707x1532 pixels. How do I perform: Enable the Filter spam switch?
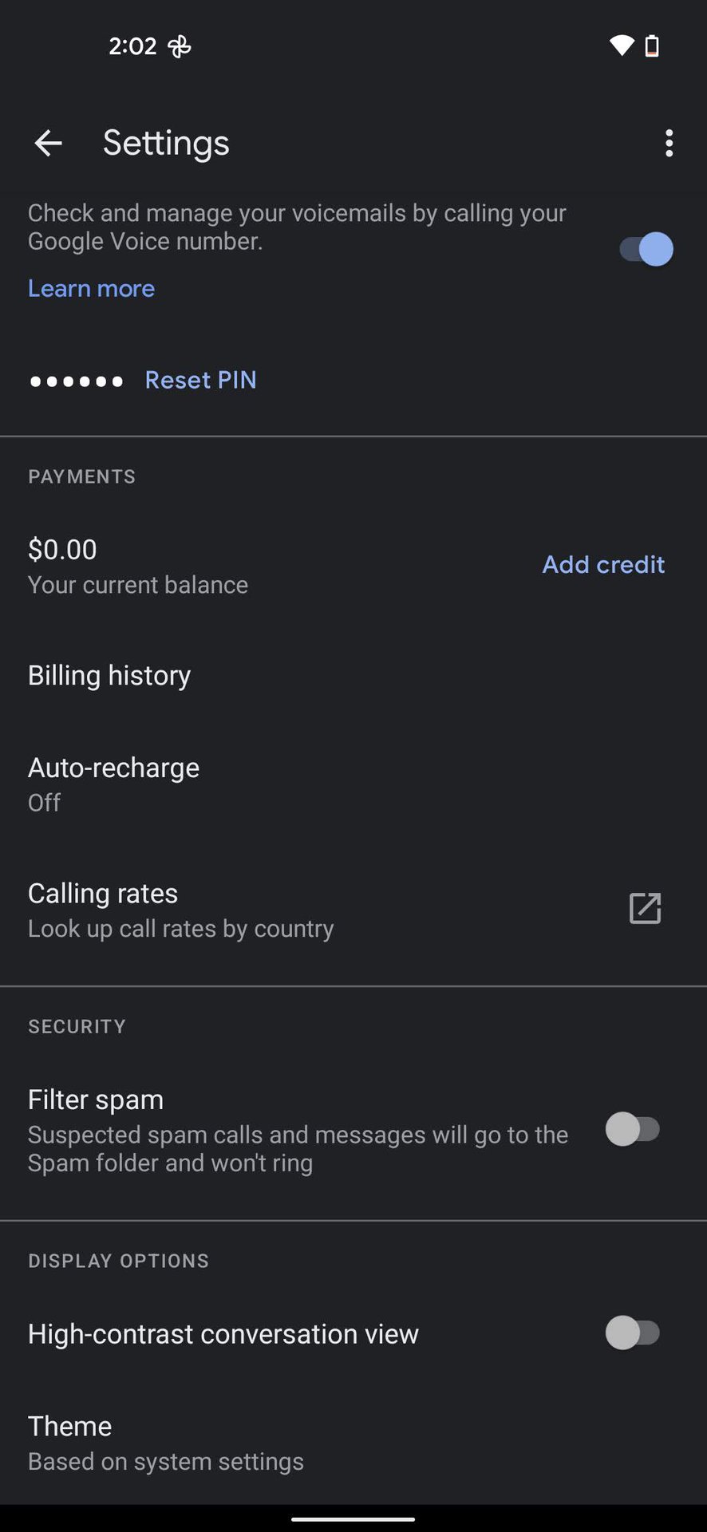pos(633,1130)
